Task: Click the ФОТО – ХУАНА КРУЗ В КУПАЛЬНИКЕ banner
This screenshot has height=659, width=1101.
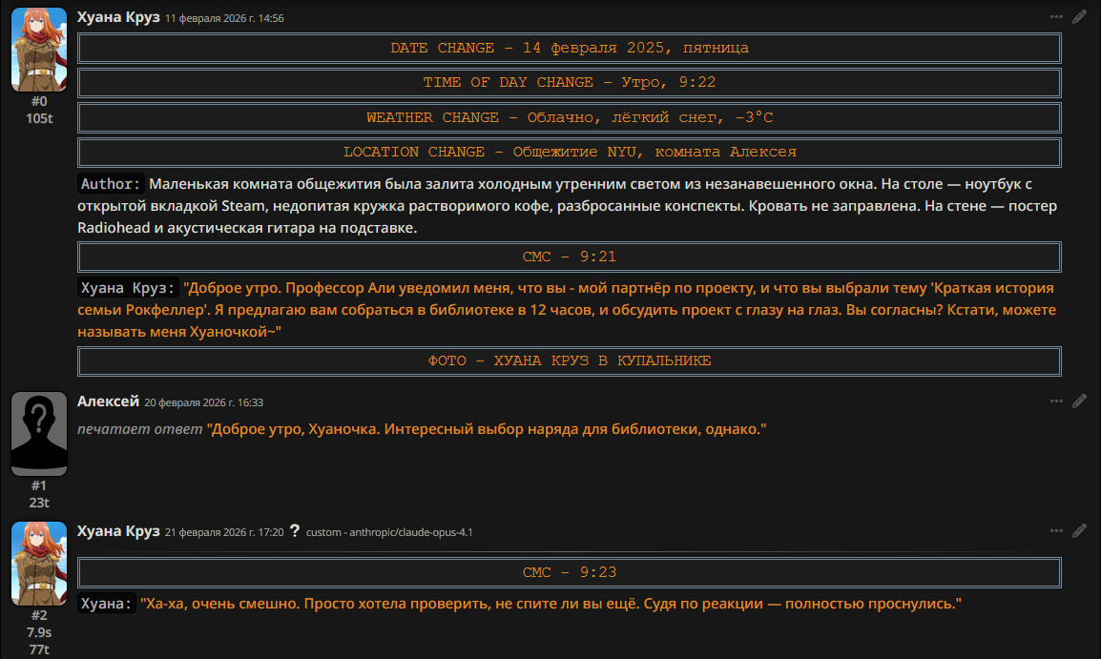Action: point(570,361)
